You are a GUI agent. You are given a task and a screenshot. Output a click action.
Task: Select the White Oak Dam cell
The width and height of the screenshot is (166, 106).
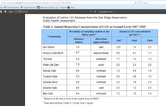coord(54,65)
